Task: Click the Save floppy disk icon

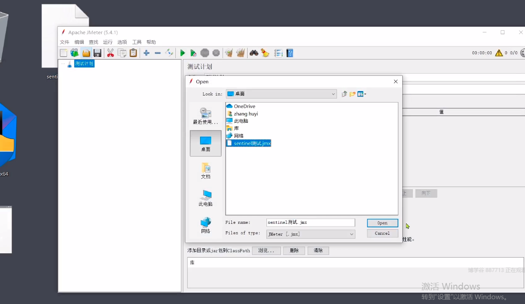Action: 97,53
